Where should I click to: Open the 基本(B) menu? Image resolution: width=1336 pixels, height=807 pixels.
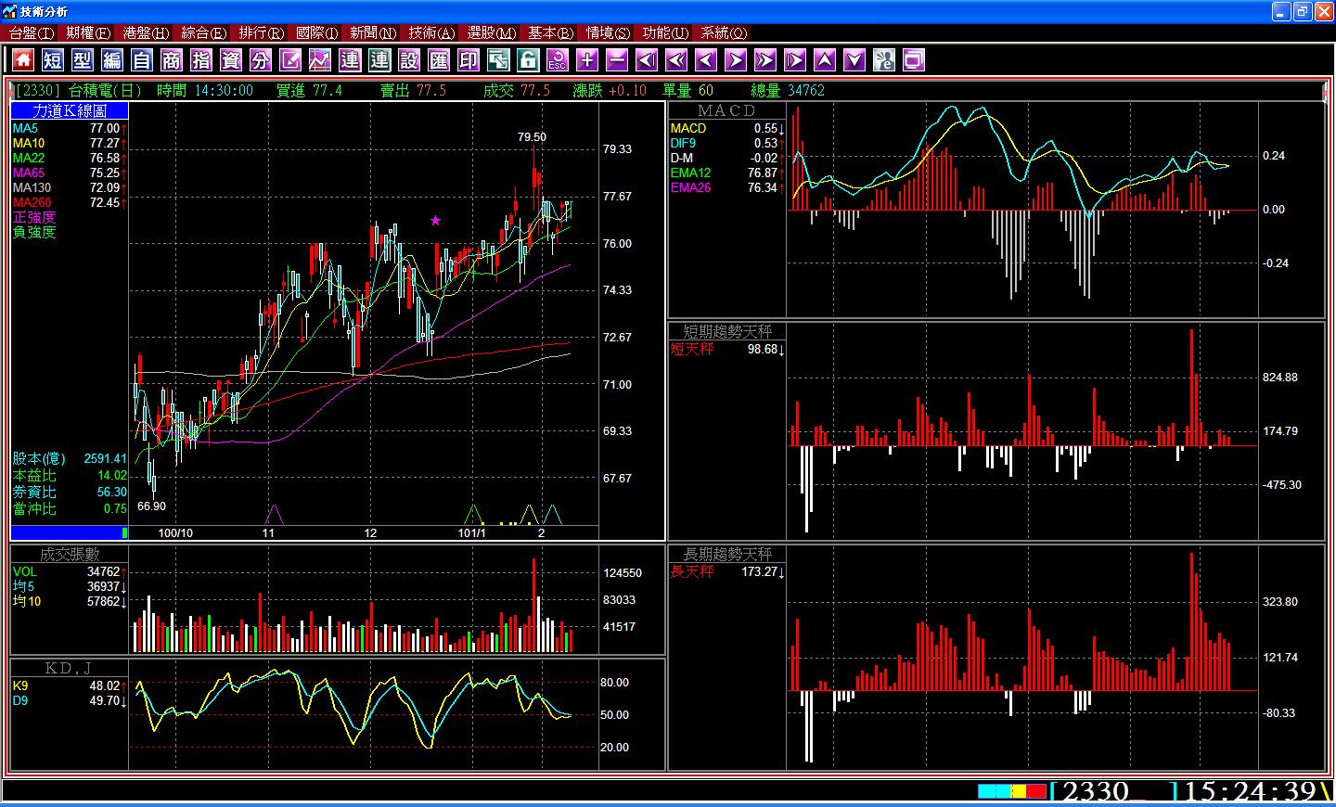click(550, 32)
